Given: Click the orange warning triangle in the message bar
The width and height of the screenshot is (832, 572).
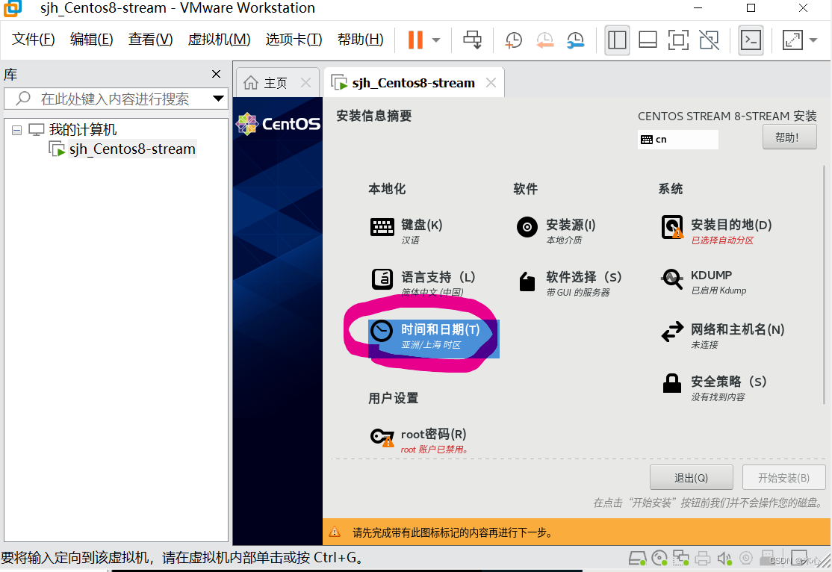Looking at the screenshot, I should coord(335,532).
